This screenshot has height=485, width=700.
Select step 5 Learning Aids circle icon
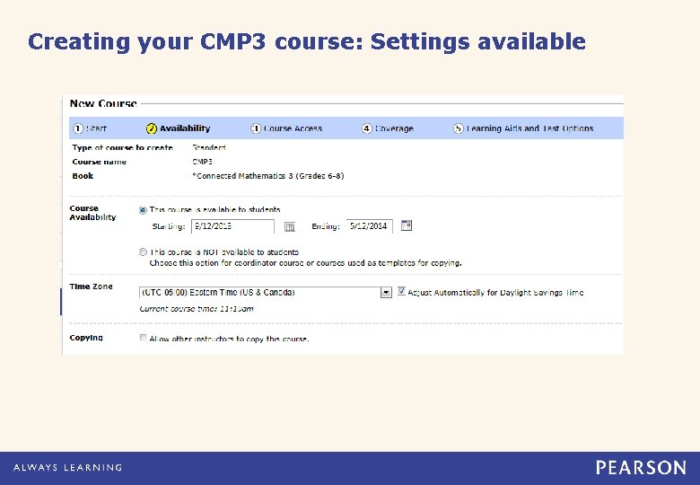(458, 128)
